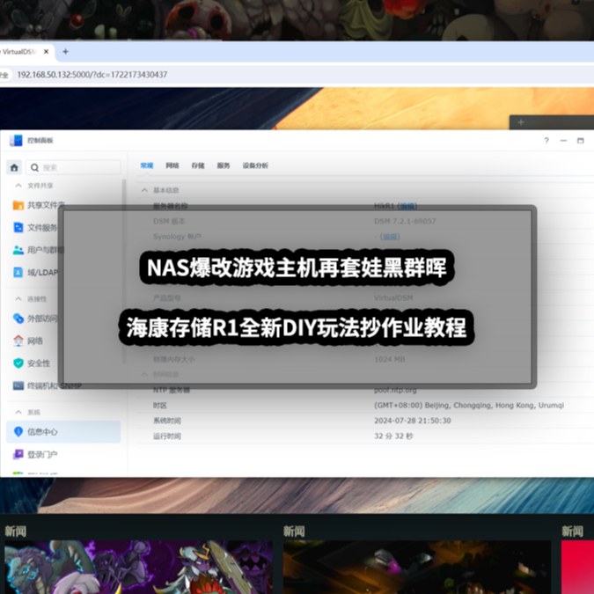
Task: Click the 1024 MB memory value
Action: click(390, 359)
